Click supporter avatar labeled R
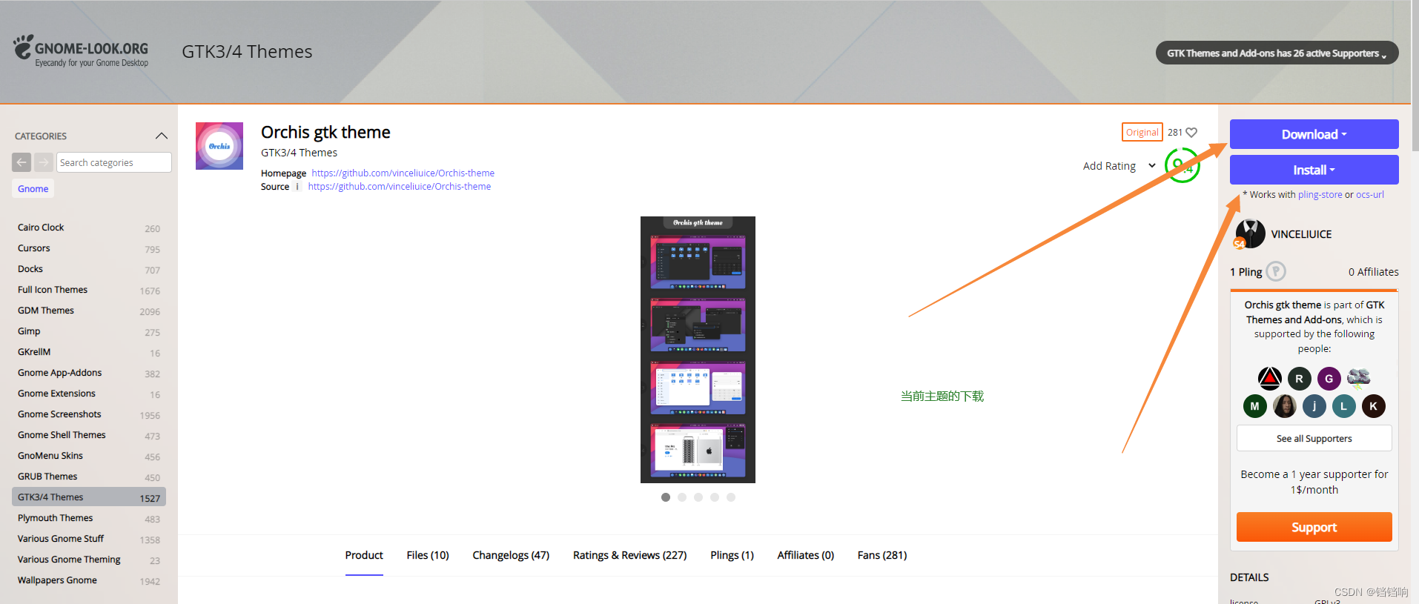The height and width of the screenshot is (604, 1419). [1299, 379]
